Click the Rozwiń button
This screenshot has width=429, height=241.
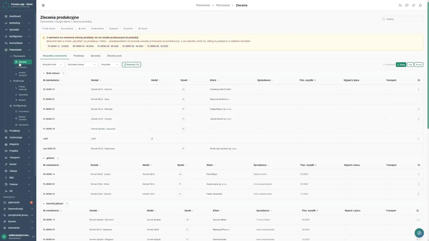point(419,65)
